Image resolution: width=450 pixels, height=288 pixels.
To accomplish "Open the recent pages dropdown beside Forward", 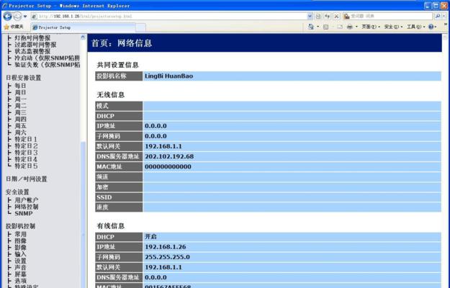I will coord(25,17).
